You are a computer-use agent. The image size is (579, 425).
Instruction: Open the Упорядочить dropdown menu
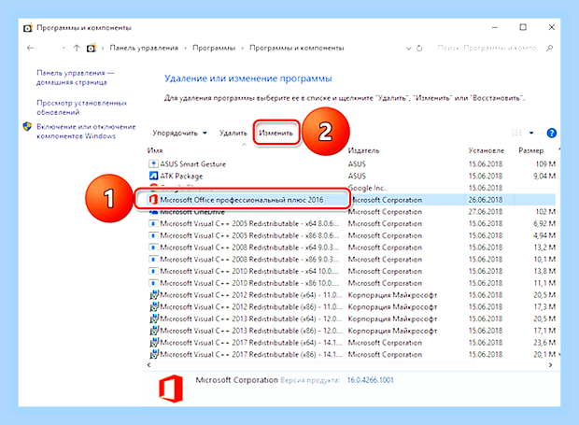tap(179, 133)
